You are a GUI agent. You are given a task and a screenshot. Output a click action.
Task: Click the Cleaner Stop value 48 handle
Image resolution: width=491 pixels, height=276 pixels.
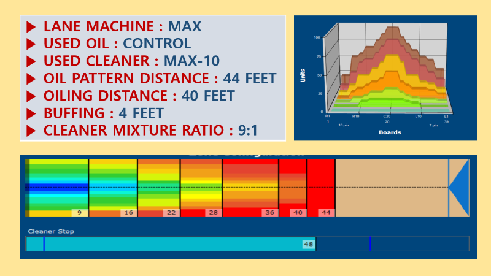[308, 244]
